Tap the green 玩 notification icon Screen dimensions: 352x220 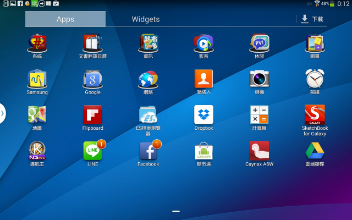[34, 3]
